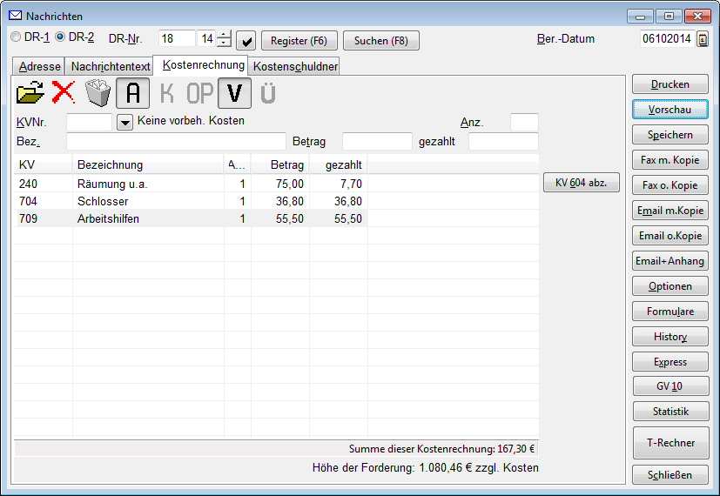720x496 pixels.
Task: Switch to the Kostenschuldner tab
Action: pos(294,66)
